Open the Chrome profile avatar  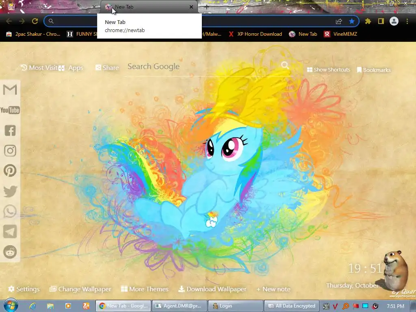point(394,21)
